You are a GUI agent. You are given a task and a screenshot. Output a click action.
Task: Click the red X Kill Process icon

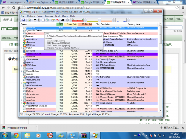[58, 20]
